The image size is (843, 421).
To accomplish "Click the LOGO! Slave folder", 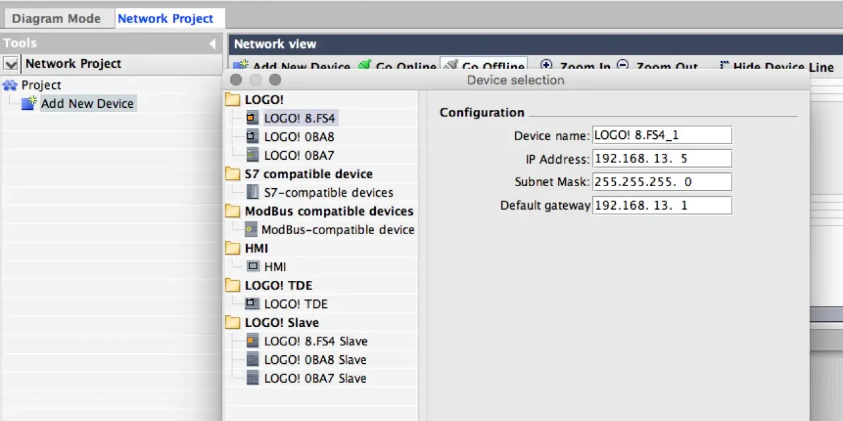I will [x=282, y=322].
